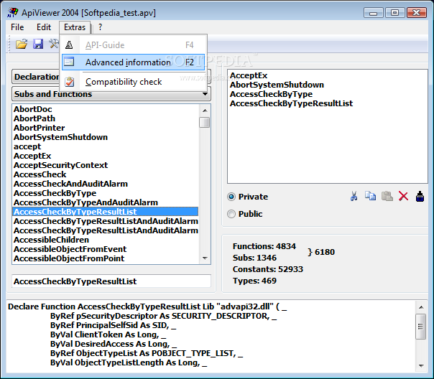Select AcceptEx in the left function list
This screenshot has width=434, height=379.
tap(32, 156)
